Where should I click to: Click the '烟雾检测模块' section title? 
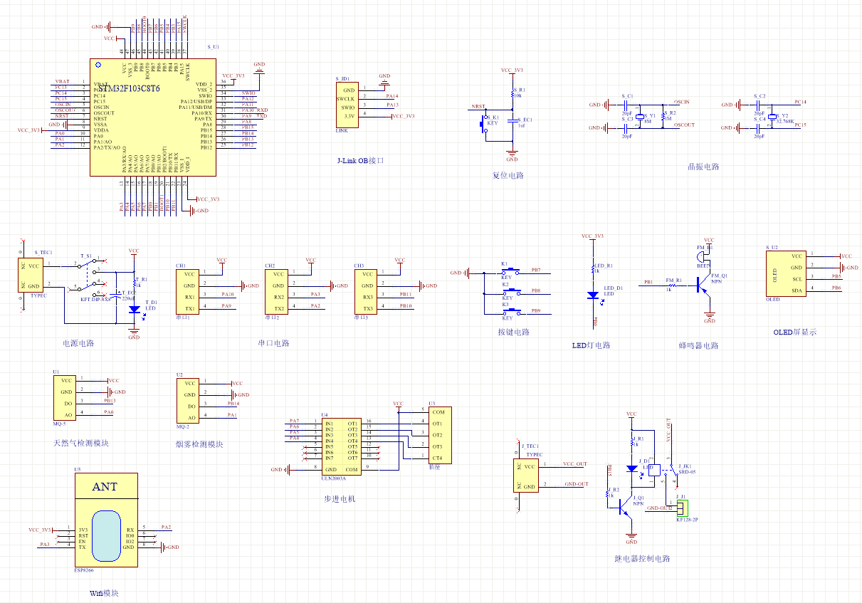[199, 444]
